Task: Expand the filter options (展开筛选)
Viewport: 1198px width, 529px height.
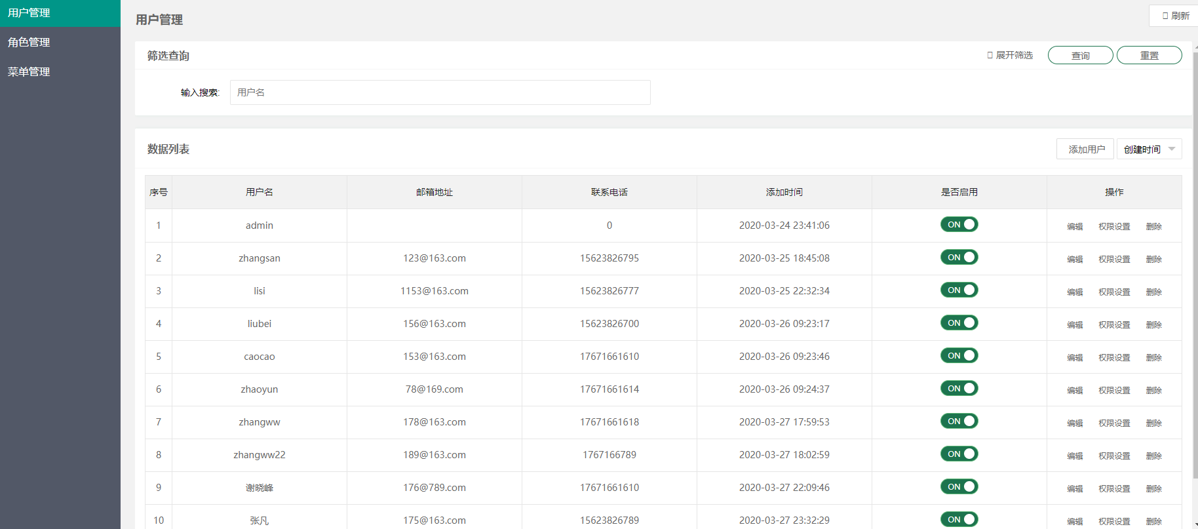Action: 1010,55
